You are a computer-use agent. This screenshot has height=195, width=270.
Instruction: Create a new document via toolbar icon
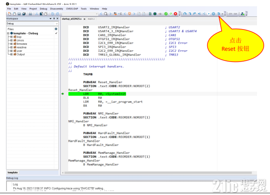(10, 14)
